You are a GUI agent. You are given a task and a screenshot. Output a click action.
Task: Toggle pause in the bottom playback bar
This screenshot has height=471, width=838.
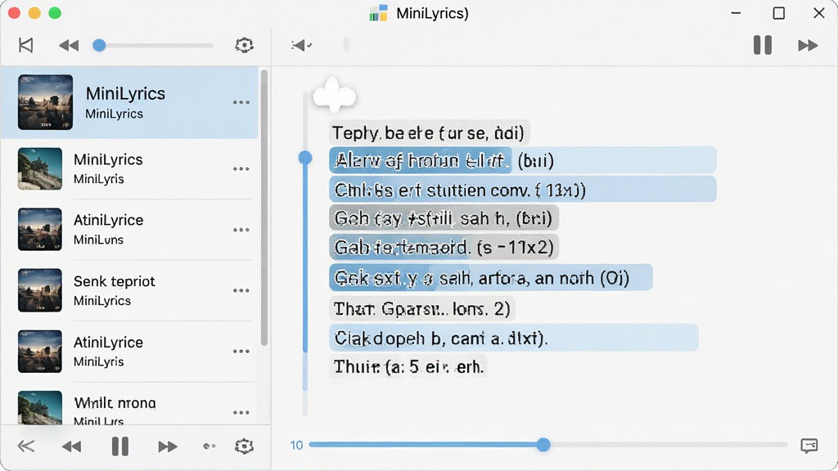click(120, 446)
